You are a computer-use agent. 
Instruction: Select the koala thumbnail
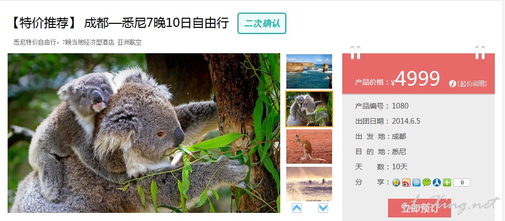[x=309, y=109]
